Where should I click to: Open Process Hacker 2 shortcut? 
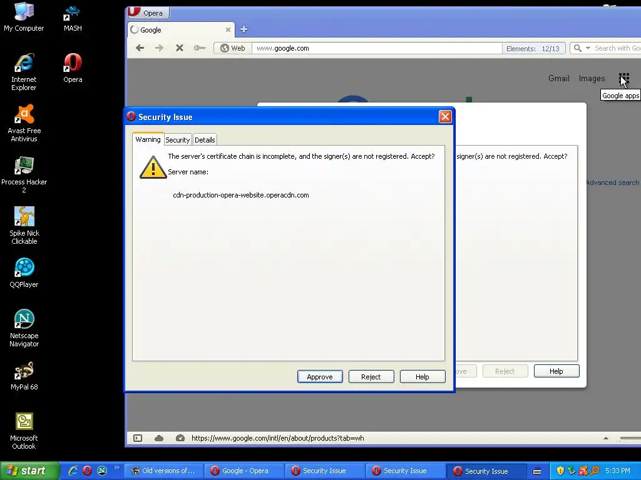pos(24,175)
